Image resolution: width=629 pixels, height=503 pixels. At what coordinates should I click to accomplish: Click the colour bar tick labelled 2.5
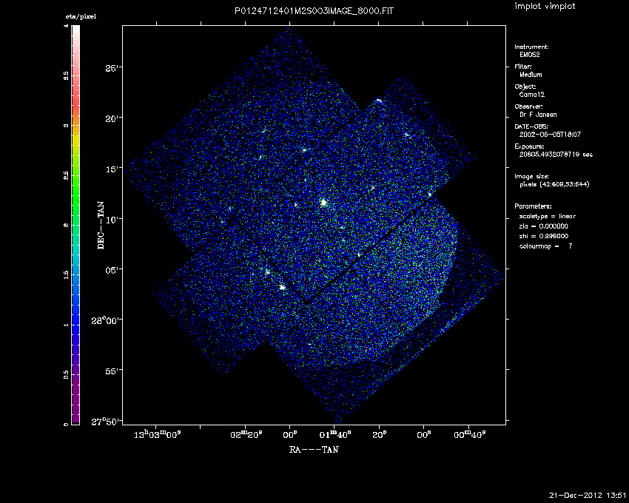pyautogui.click(x=66, y=175)
